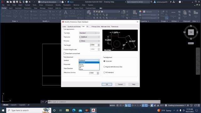Click OK in Modify Dimension Style dialog

pyautogui.click(x=107, y=84)
